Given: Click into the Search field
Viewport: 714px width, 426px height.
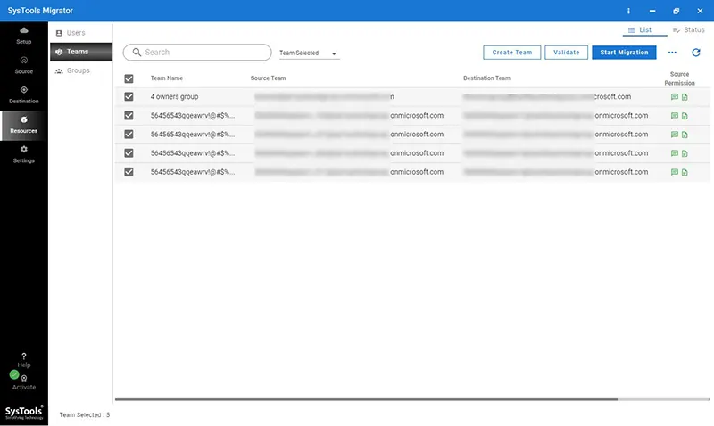Looking at the screenshot, I should 197,53.
